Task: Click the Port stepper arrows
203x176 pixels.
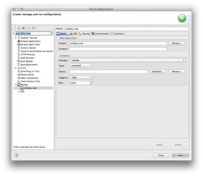Action: tap(91, 83)
